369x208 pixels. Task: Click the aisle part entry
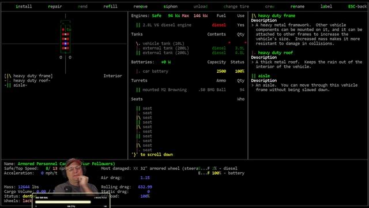point(16,85)
